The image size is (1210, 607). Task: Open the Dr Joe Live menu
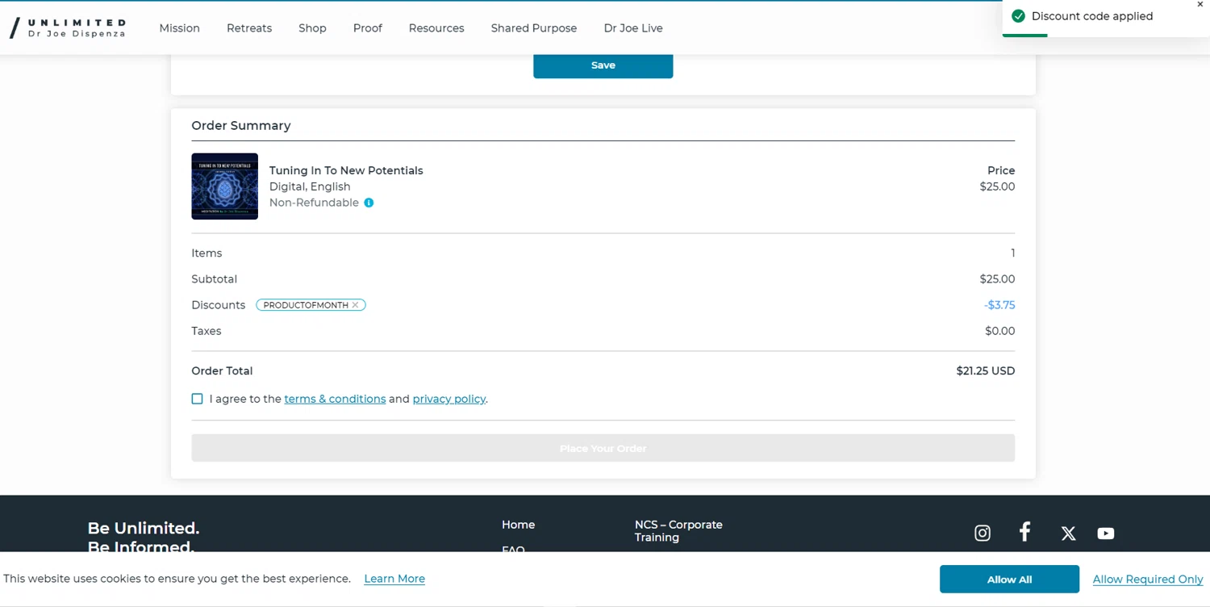(x=633, y=28)
